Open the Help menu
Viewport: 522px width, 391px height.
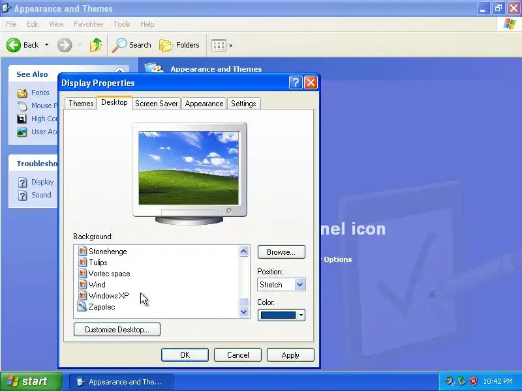(147, 24)
